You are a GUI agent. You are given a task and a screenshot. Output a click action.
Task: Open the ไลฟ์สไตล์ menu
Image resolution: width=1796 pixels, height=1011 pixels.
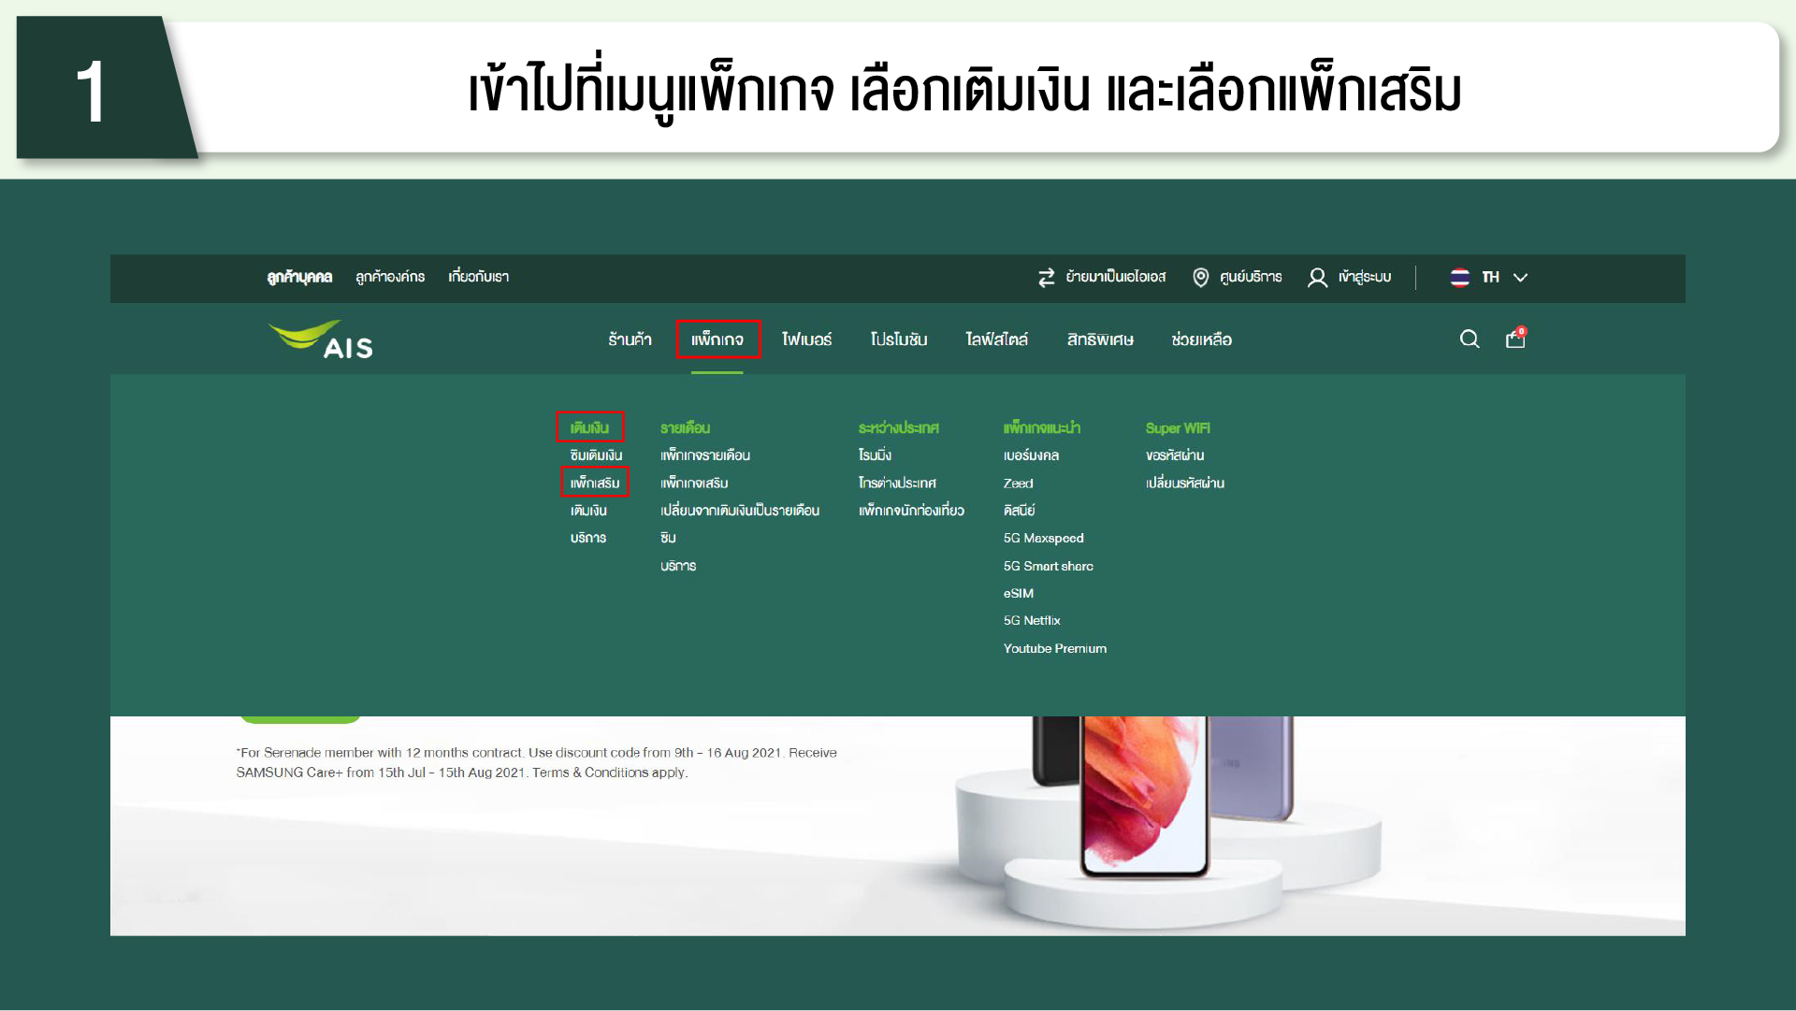pos(996,339)
